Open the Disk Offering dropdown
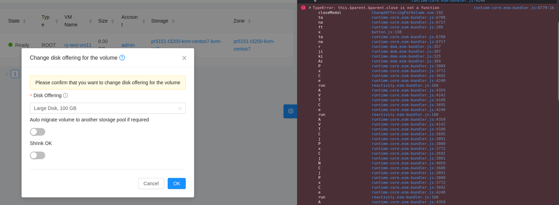 coord(108,108)
